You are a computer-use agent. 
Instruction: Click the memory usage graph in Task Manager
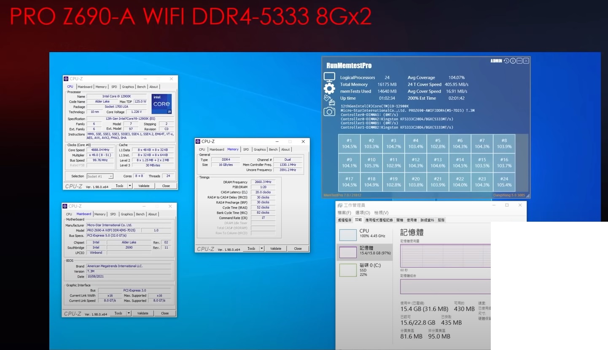[x=445, y=255]
